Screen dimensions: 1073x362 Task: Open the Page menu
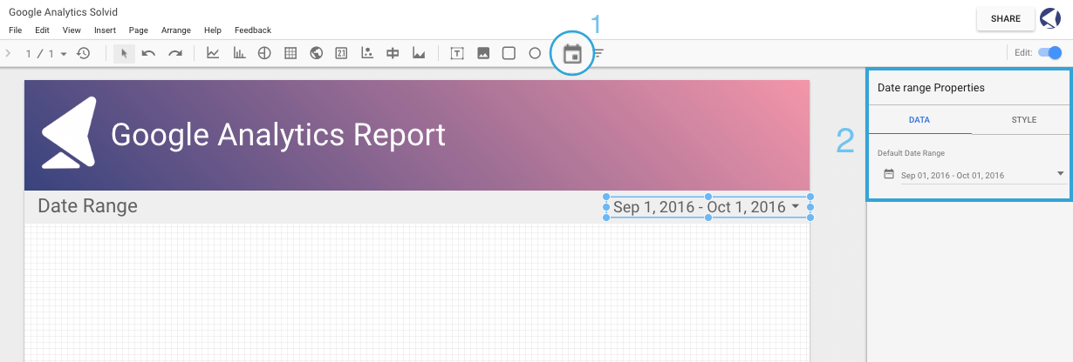coord(138,30)
